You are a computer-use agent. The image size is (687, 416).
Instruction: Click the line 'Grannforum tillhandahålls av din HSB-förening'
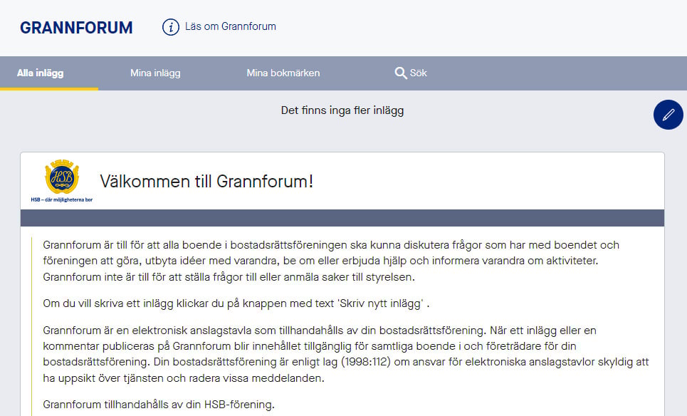click(x=158, y=405)
